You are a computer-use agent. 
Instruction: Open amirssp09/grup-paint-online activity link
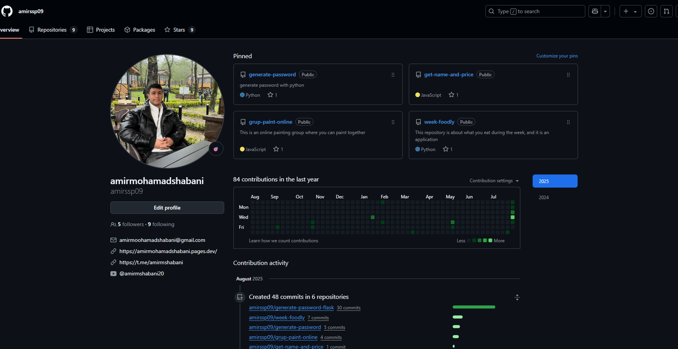(283, 337)
